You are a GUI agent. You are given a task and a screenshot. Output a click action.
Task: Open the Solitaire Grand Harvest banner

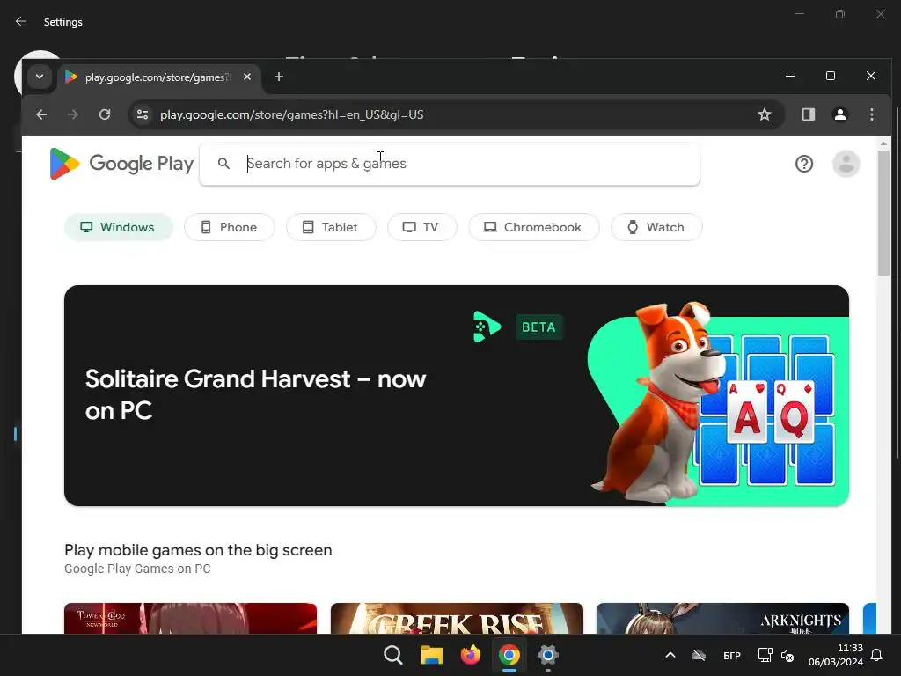point(457,395)
